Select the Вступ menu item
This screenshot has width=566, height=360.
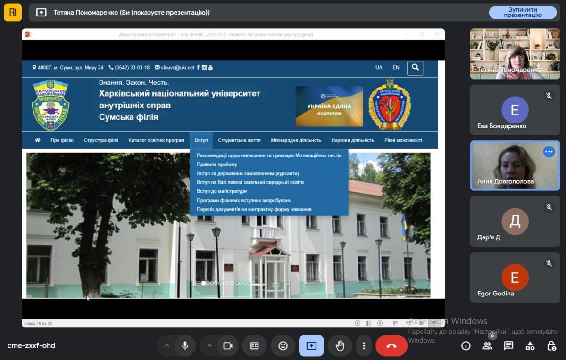pos(201,140)
